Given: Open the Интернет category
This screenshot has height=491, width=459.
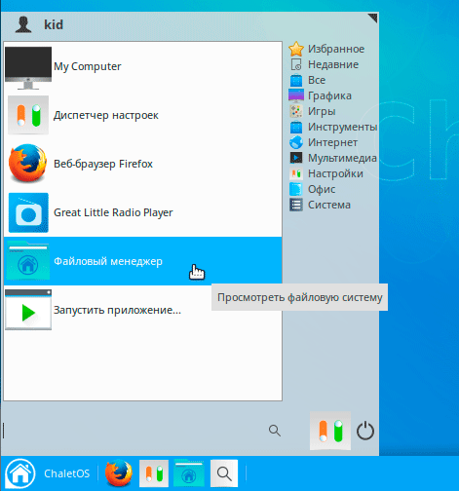Looking at the screenshot, I should (324, 142).
